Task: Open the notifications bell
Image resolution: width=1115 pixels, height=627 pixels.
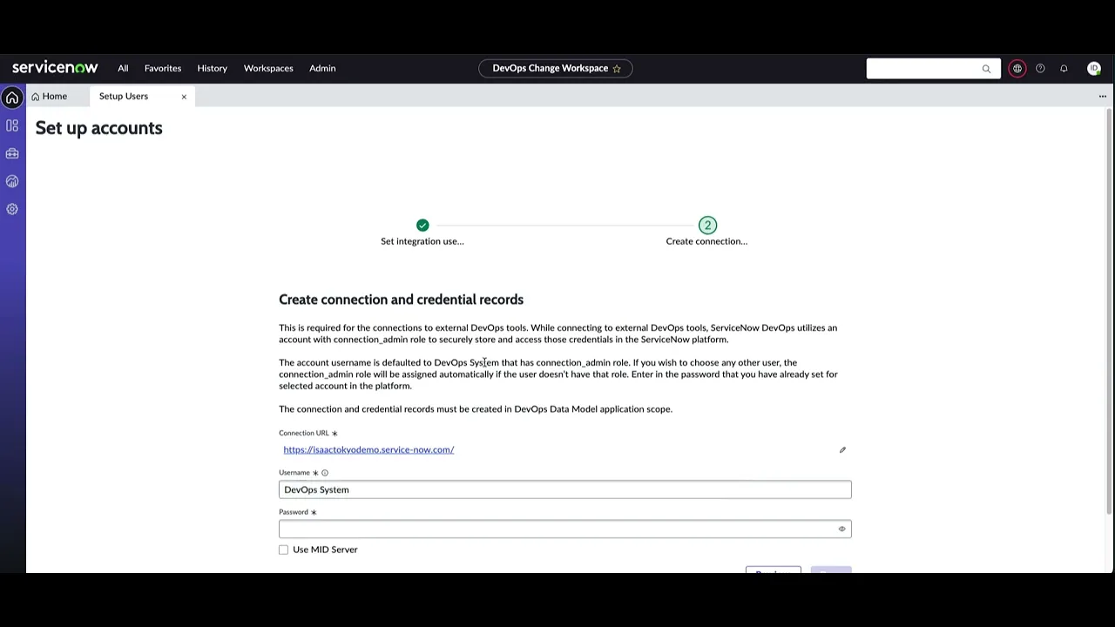Action: pos(1064,69)
